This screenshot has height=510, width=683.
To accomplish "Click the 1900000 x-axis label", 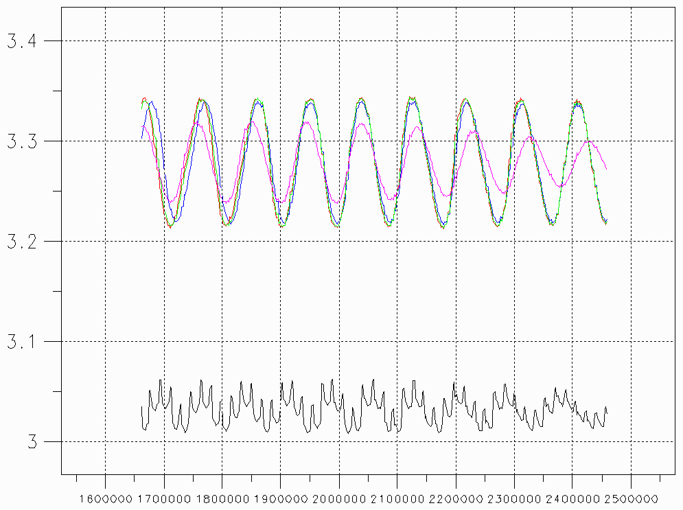I will tap(281, 499).
